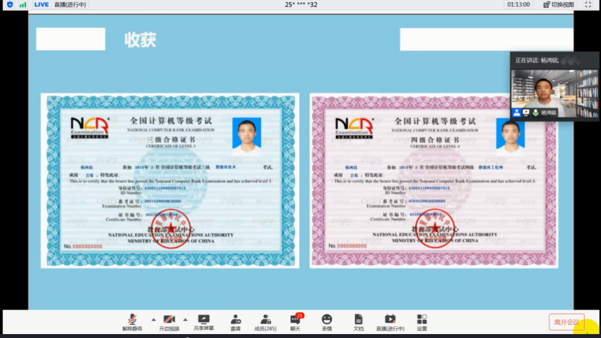Click the 01:13:00 meeting timer

pyautogui.click(x=518, y=5)
